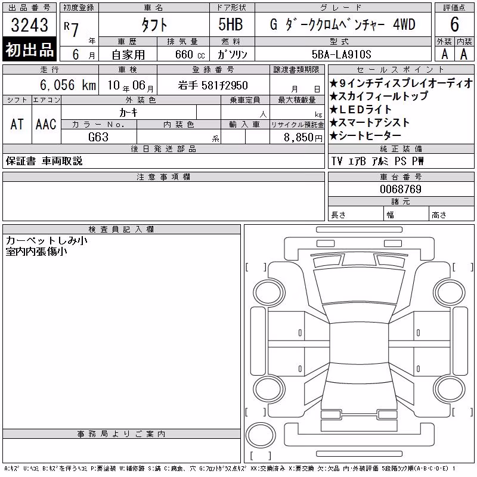The height and width of the screenshot is (477, 477).
Task: Click the 長さ dimension field
Action: [x=356, y=215]
